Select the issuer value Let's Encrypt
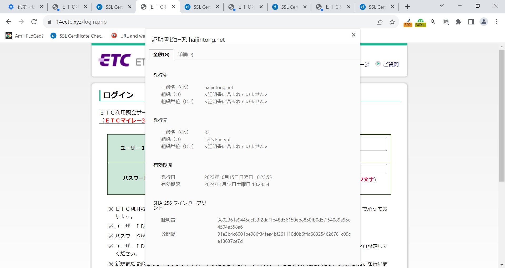Image resolution: width=505 pixels, height=268 pixels. 217,140
